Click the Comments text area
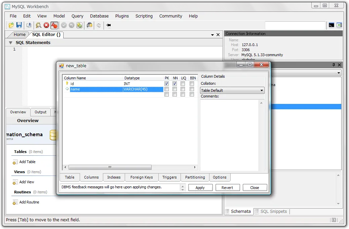This screenshot has width=349, height=229. coord(229,135)
